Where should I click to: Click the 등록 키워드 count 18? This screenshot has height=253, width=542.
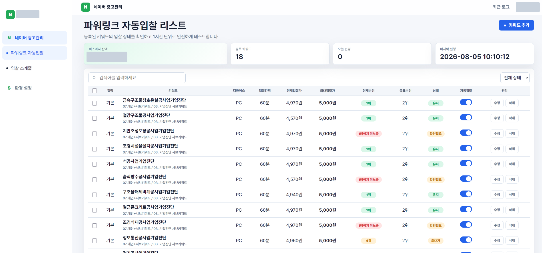coord(239,57)
